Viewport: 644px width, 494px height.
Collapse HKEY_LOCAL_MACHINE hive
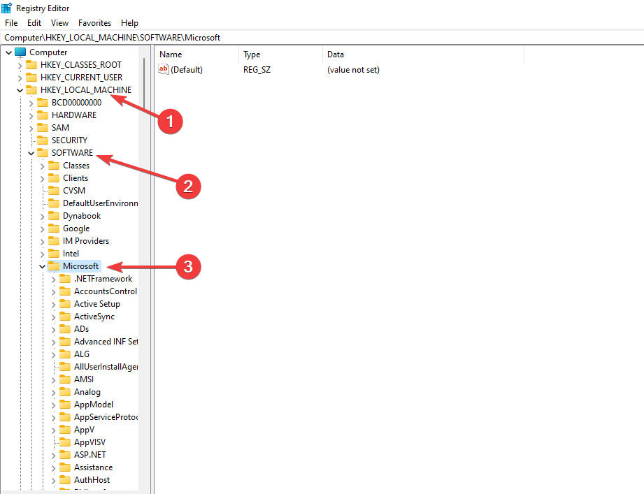pos(20,90)
